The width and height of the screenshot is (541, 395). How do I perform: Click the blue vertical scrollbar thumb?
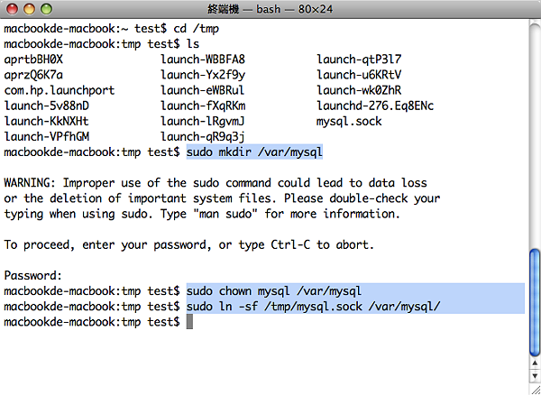click(535, 302)
